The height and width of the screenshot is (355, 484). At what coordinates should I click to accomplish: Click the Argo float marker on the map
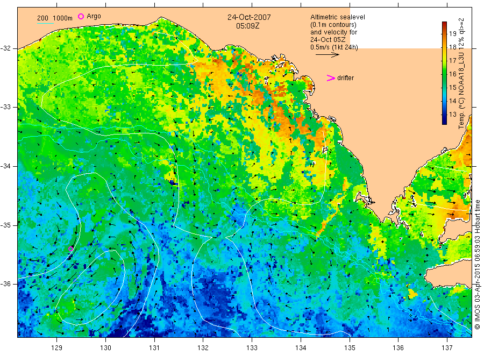point(70,249)
